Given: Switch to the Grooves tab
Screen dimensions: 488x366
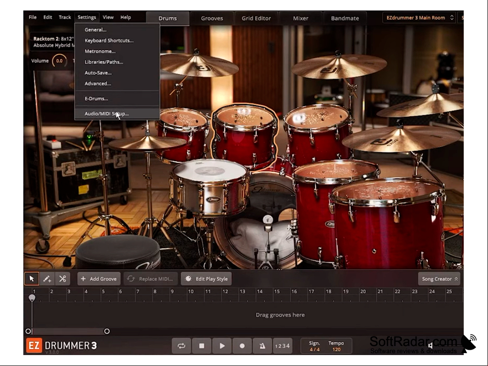Looking at the screenshot, I should point(212,19).
